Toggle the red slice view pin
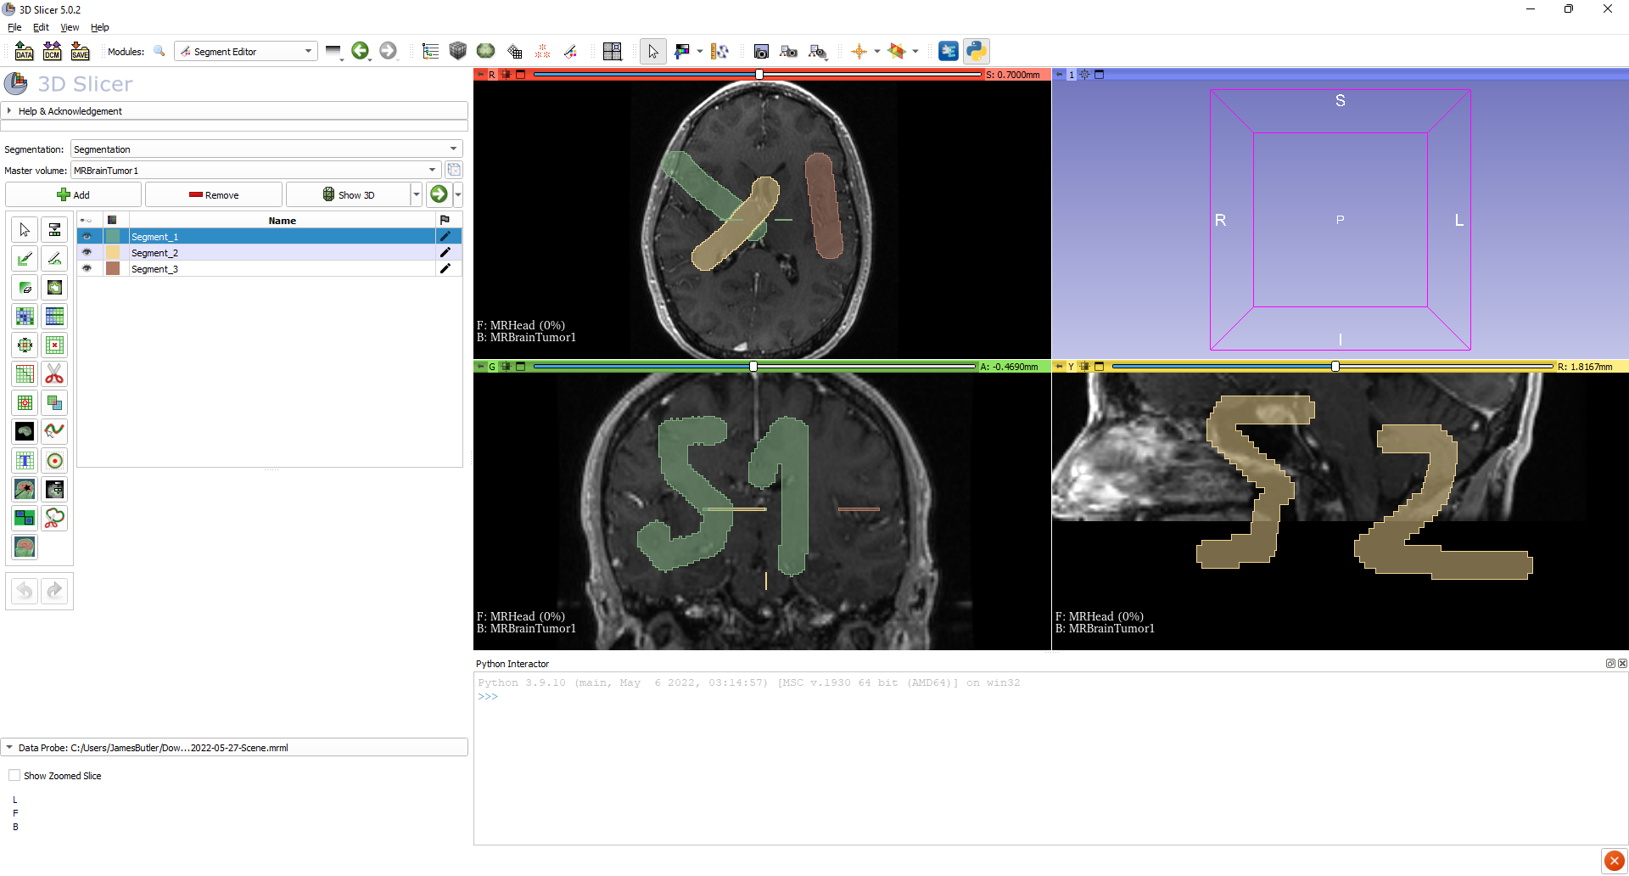The height and width of the screenshot is (876, 1629). (x=480, y=75)
